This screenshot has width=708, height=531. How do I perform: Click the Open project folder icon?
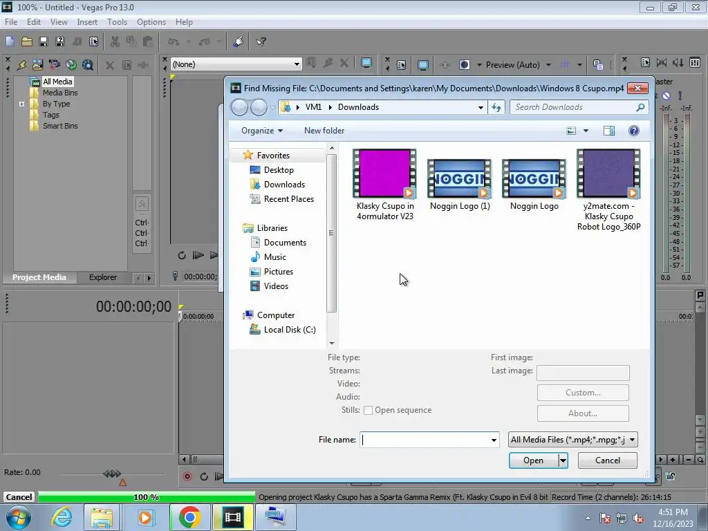(x=27, y=41)
